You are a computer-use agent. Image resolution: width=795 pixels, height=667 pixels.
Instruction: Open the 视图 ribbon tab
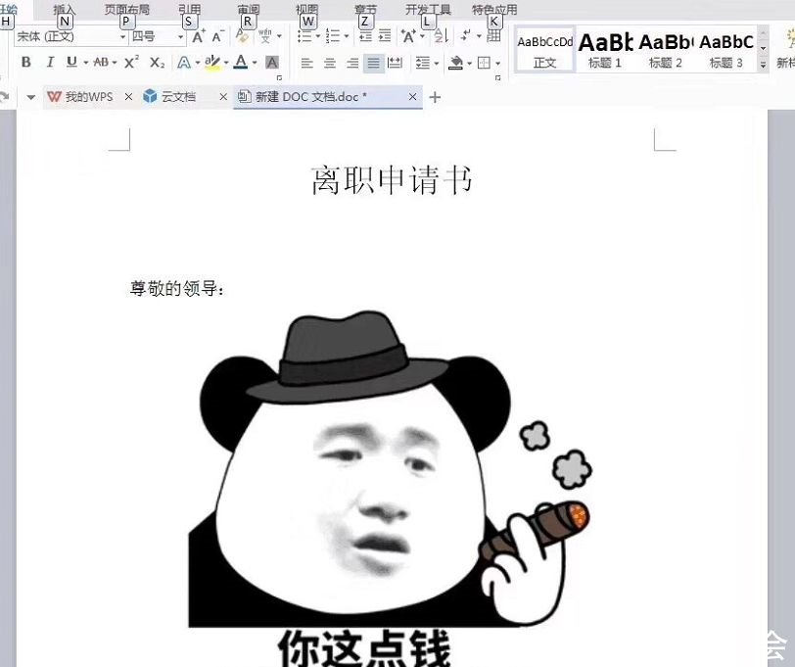click(307, 9)
